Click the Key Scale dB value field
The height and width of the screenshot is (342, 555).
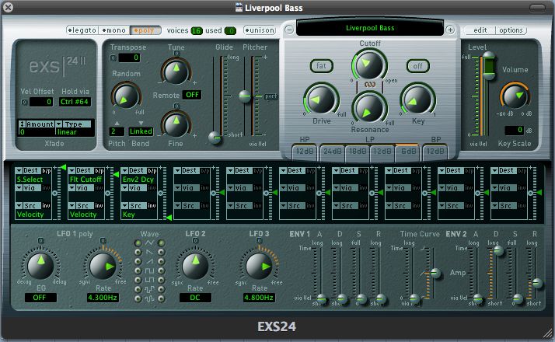(514, 130)
